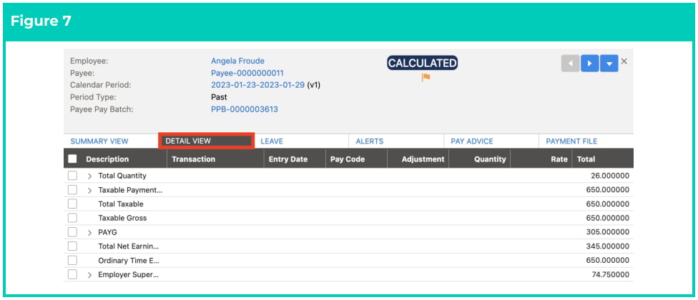Screen dimensions: 698x300
Task: Click the Total column header
Action: [586, 159]
